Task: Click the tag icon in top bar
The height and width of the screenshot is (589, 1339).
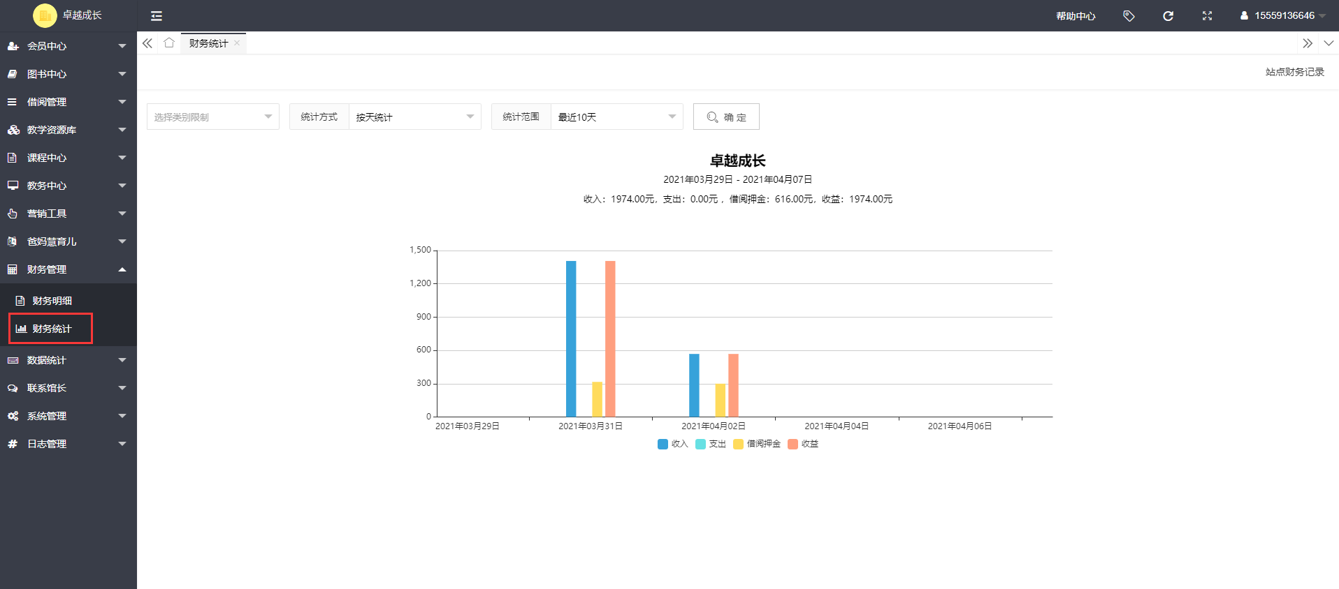Action: [x=1129, y=15]
